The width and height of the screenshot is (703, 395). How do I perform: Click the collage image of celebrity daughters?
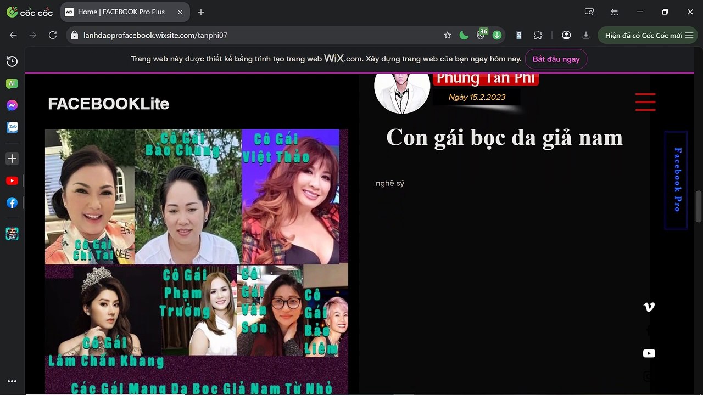197,262
